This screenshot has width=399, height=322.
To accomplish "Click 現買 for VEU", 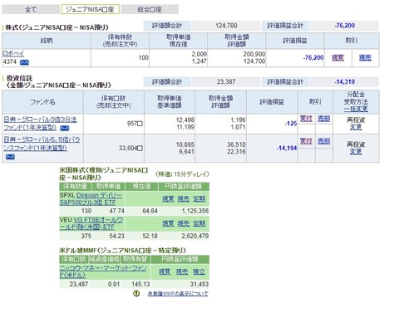I will (168, 223).
